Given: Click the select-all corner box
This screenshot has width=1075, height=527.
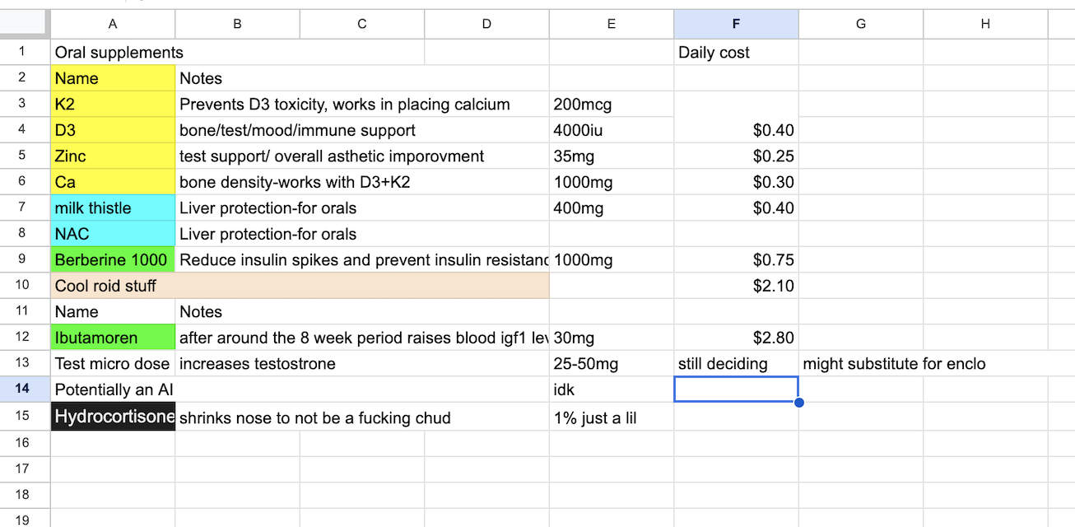Looking at the screenshot, I should 25,24.
